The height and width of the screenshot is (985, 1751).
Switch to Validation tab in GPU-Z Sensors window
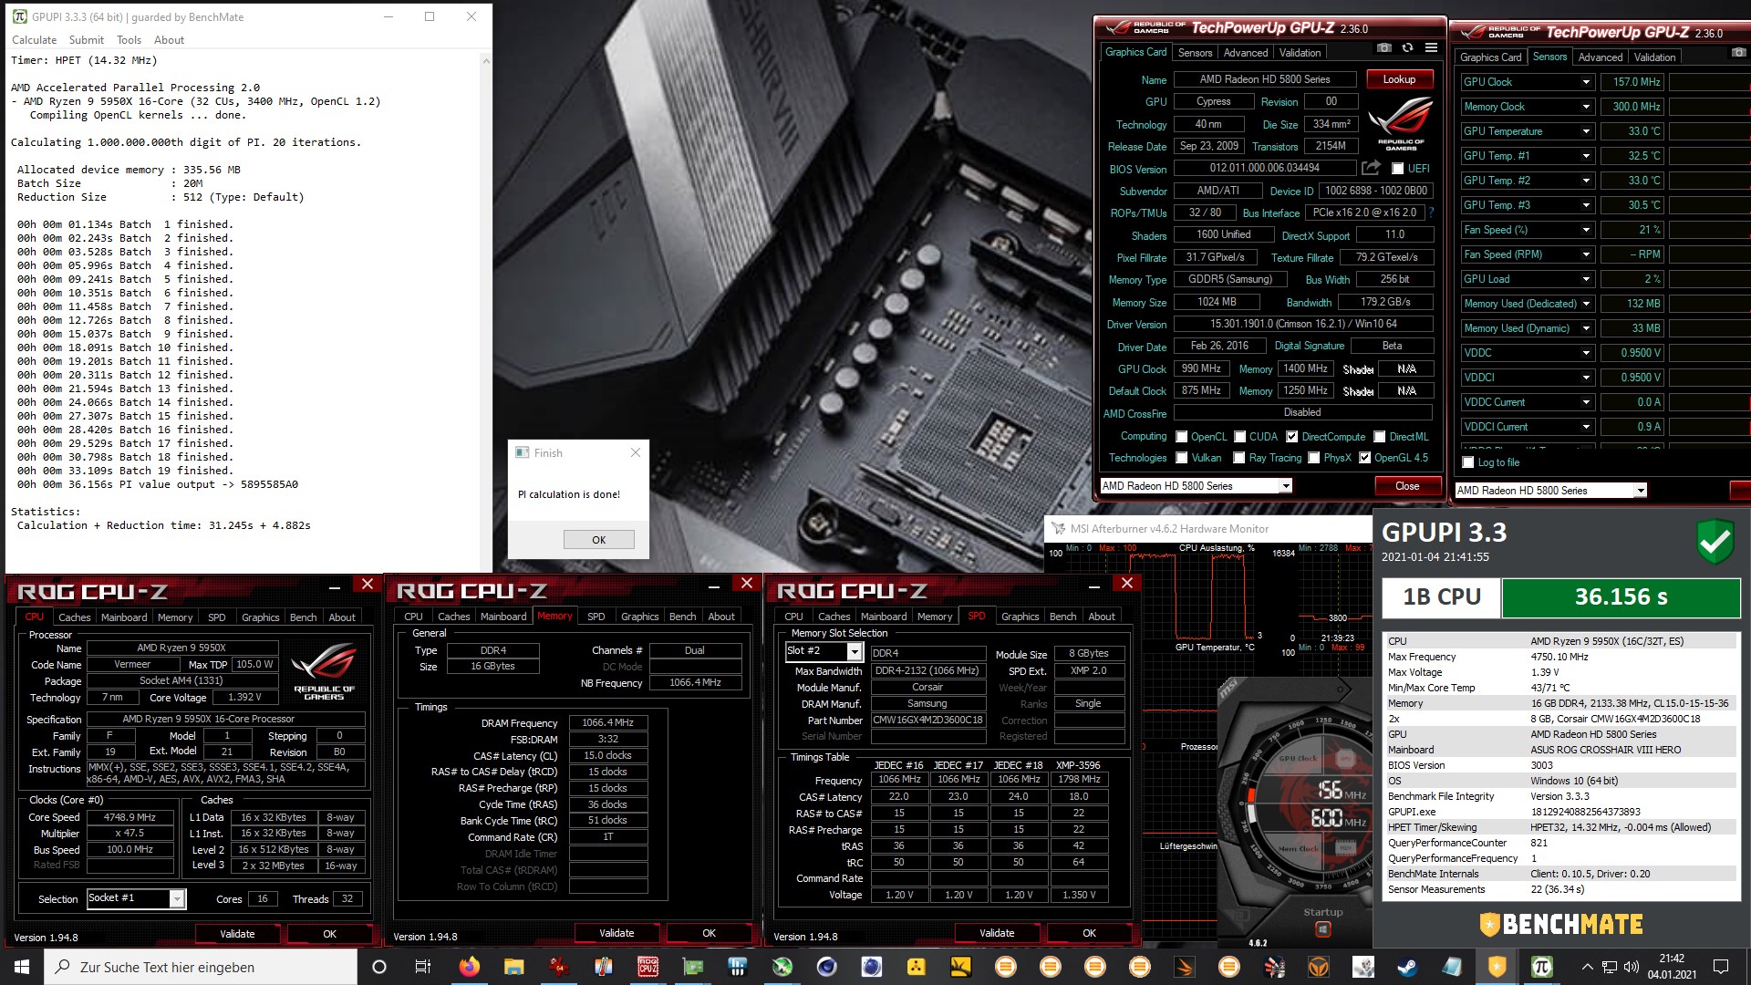(x=1654, y=57)
